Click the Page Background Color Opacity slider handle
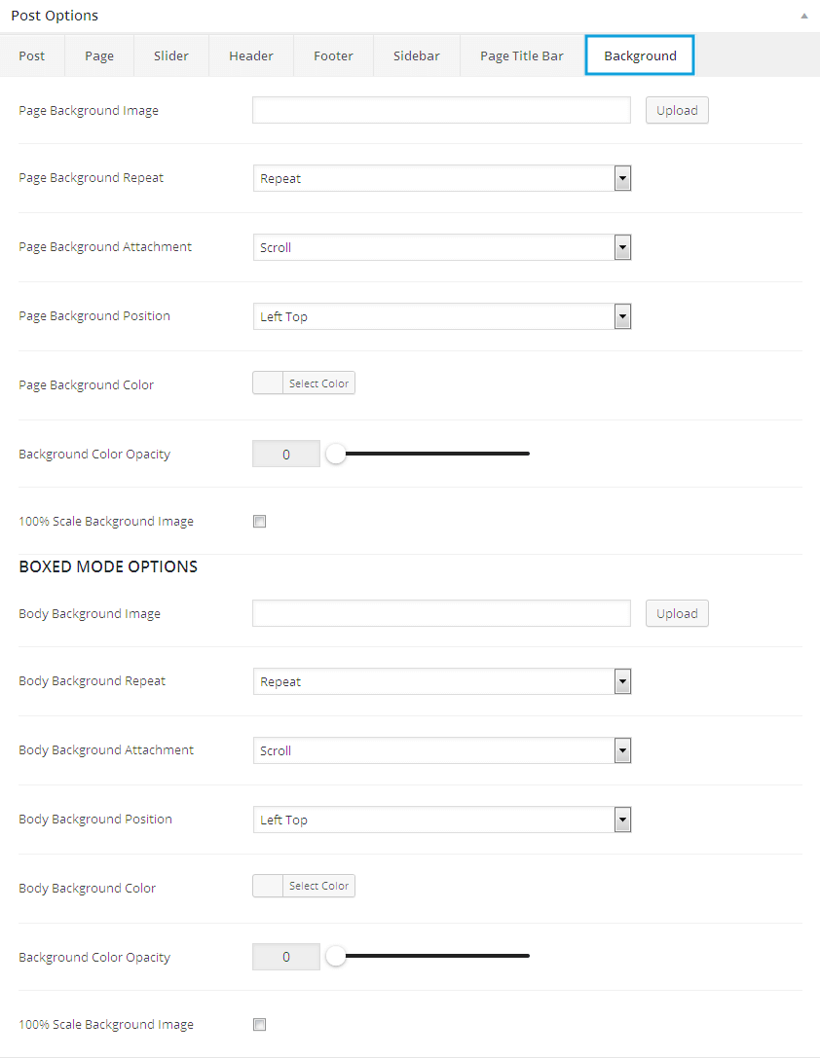 pyautogui.click(x=336, y=454)
